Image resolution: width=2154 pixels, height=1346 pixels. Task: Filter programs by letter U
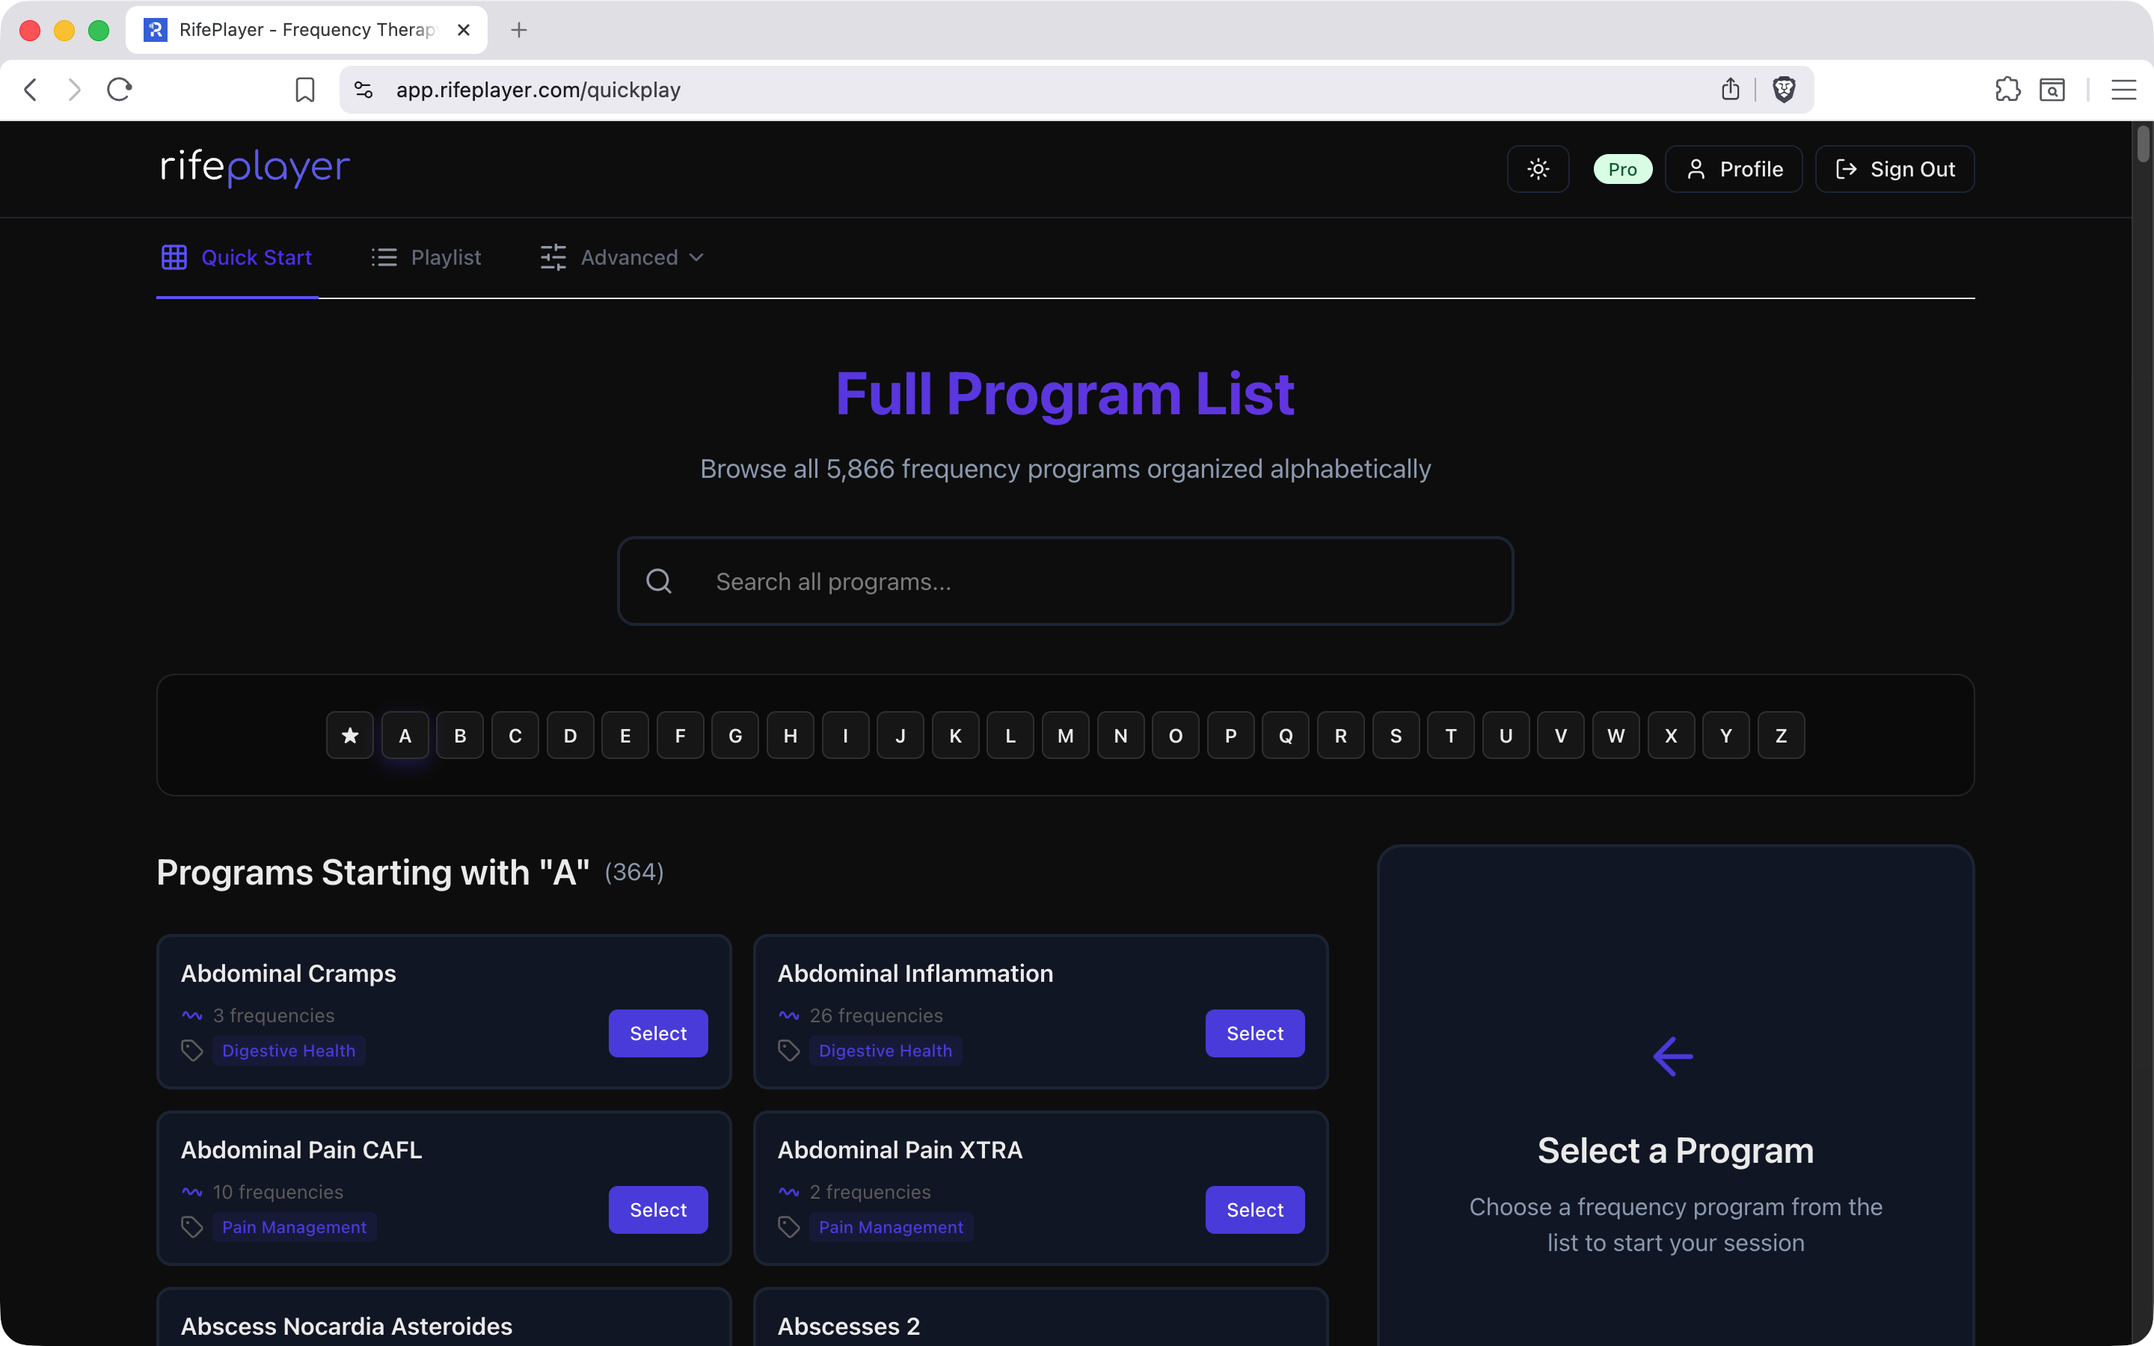tap(1506, 735)
